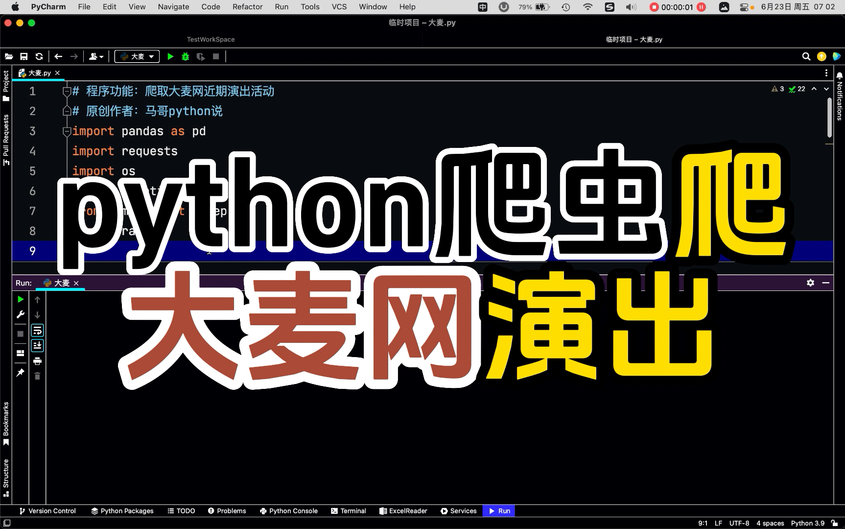Click the LF line separator selector
The image size is (845, 529).
tap(718, 523)
